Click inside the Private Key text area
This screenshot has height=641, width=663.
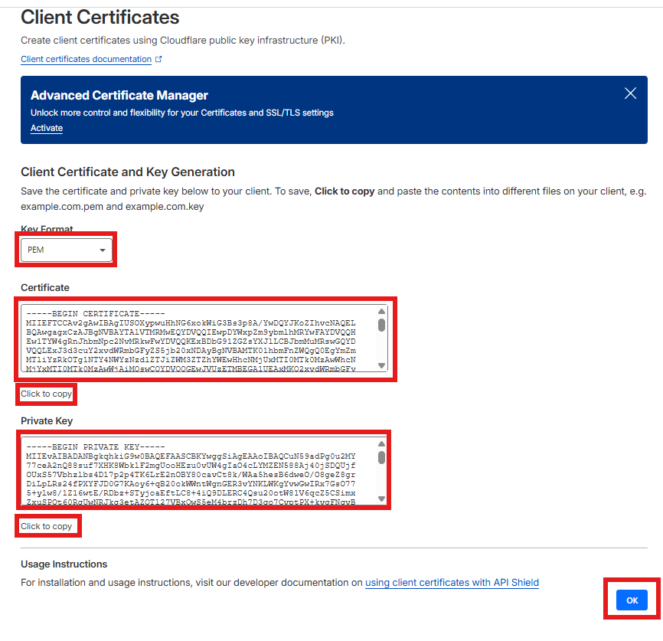click(199, 469)
